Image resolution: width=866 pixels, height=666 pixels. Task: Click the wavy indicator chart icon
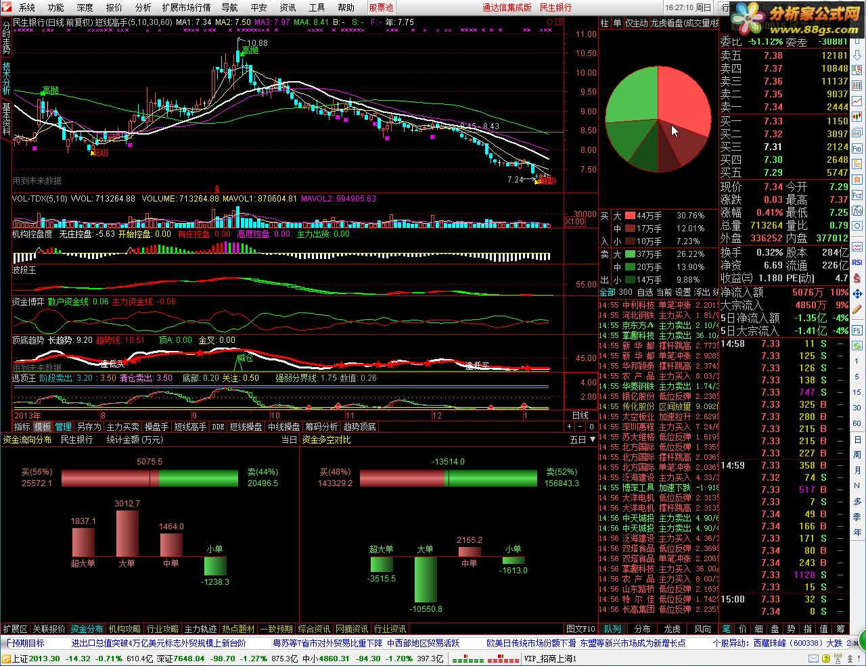857,247
